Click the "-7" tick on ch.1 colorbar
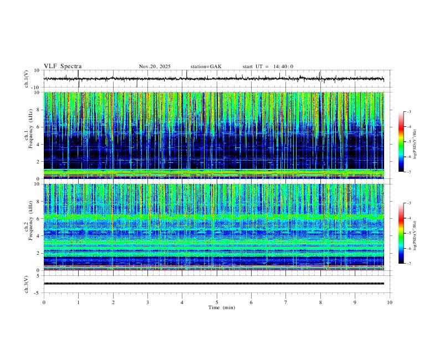 coord(409,172)
